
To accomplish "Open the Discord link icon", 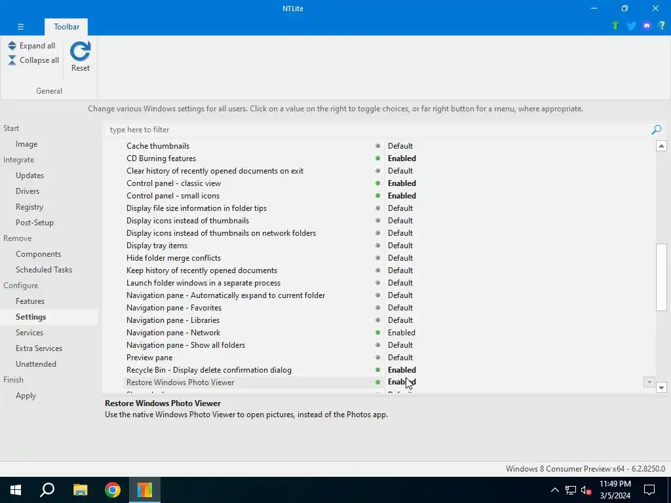I will [647, 26].
